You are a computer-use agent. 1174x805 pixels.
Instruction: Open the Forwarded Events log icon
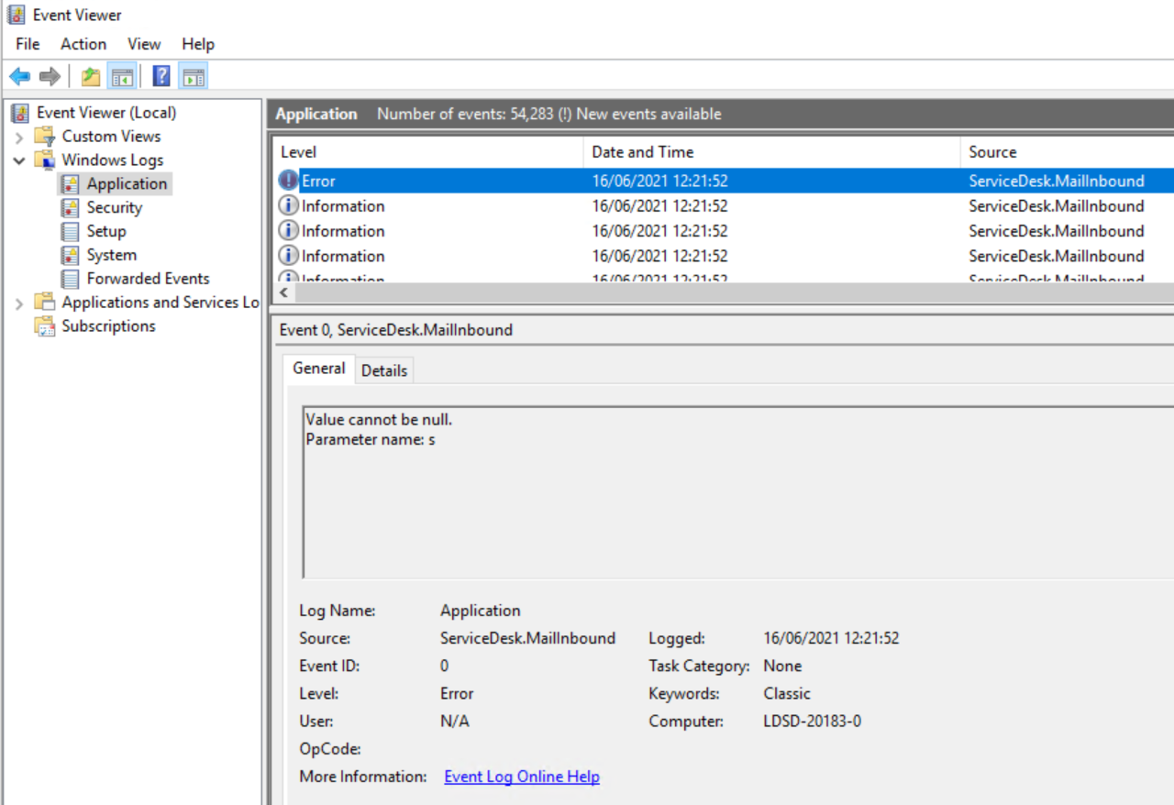pos(70,279)
